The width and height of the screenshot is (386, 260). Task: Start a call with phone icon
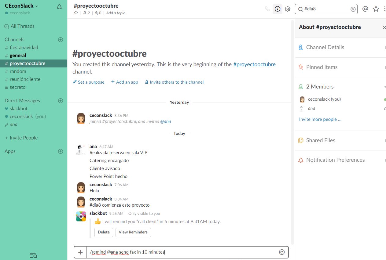pos(267,9)
